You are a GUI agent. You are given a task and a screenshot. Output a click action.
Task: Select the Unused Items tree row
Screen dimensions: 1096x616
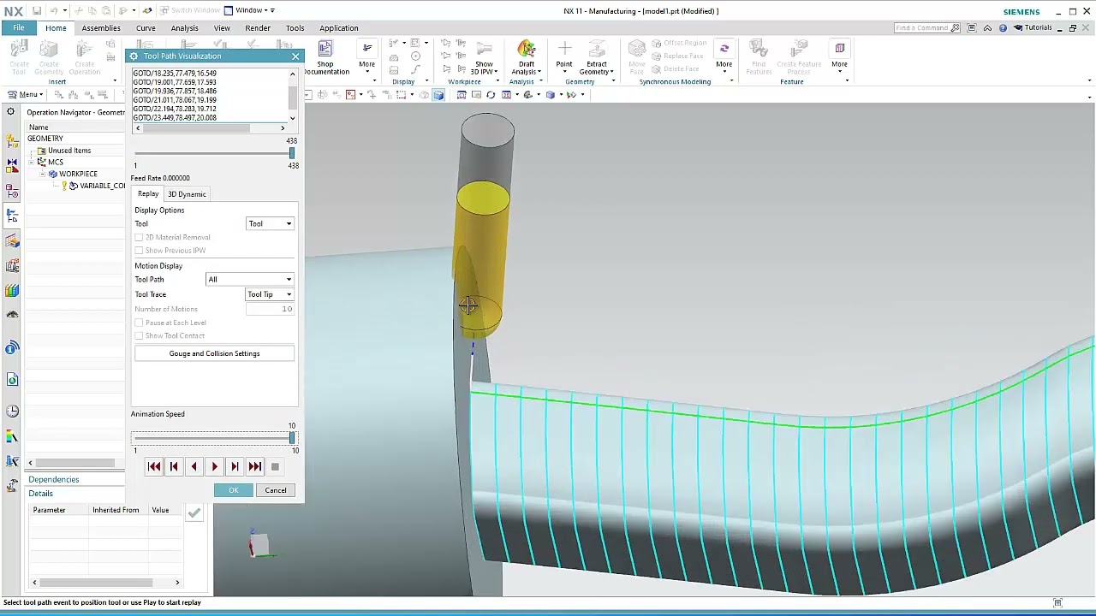tap(69, 151)
